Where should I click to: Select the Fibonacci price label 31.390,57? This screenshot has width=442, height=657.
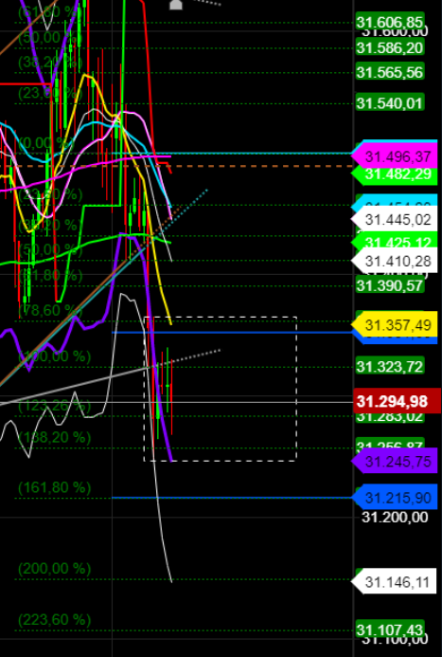[x=390, y=285]
